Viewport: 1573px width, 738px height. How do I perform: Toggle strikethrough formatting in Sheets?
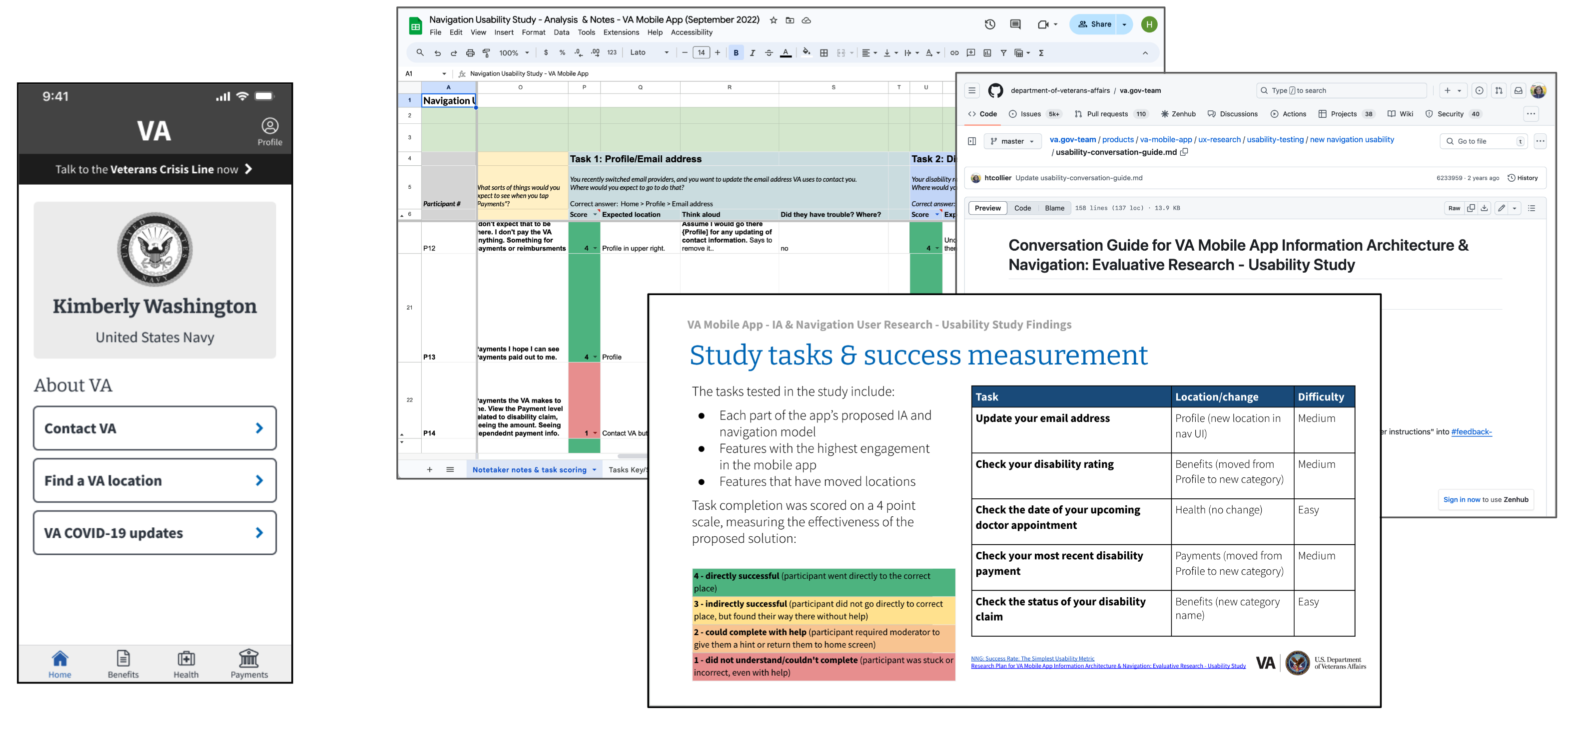pos(769,53)
